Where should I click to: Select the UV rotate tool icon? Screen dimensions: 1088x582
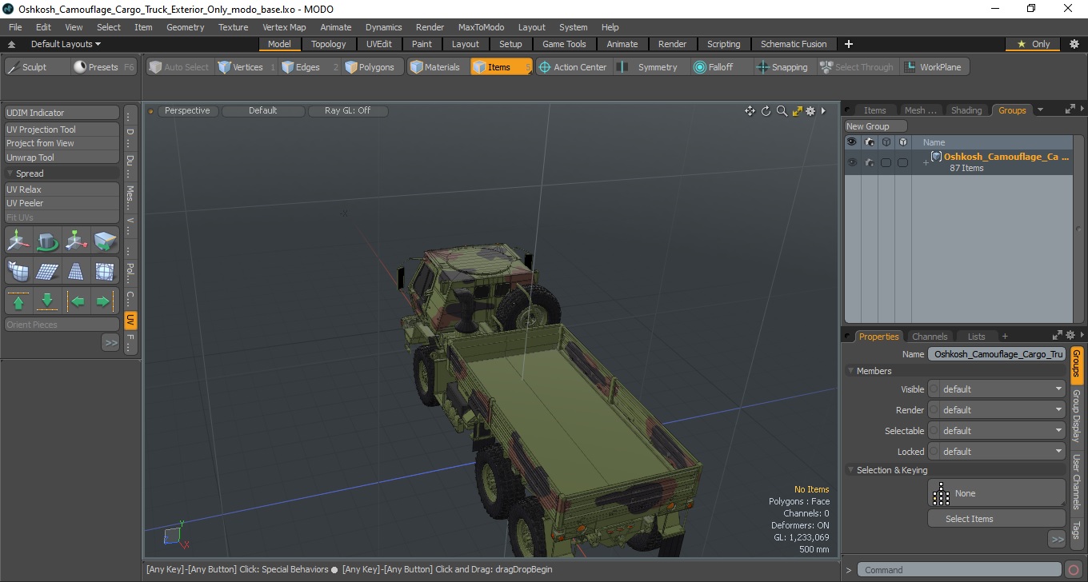coord(47,240)
